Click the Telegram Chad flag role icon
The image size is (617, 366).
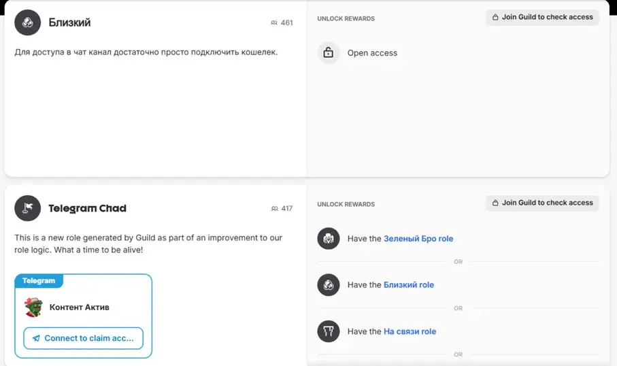click(27, 208)
